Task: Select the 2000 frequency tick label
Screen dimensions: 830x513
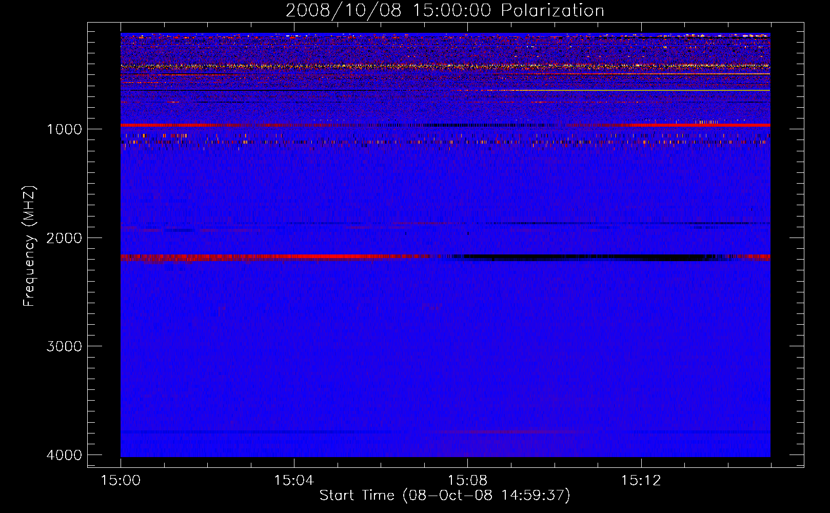Action: coord(64,238)
